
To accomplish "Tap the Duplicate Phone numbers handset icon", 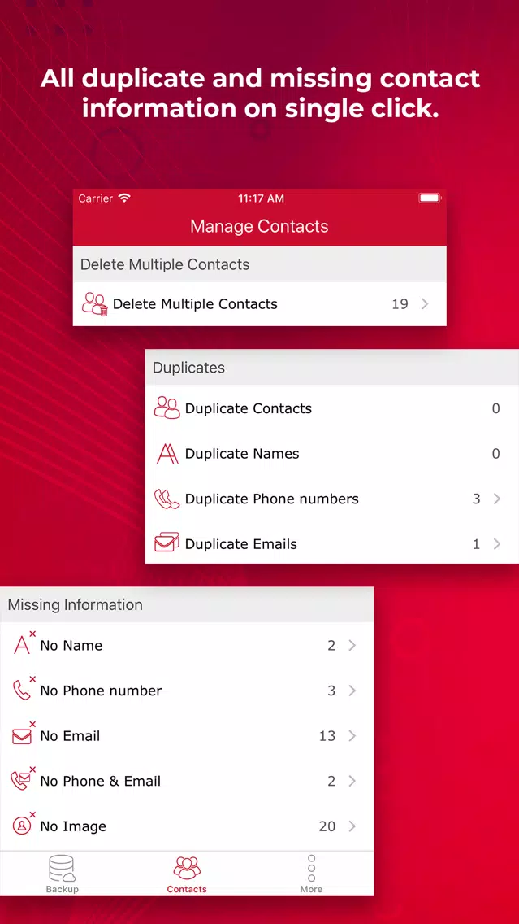I will 167,499.
